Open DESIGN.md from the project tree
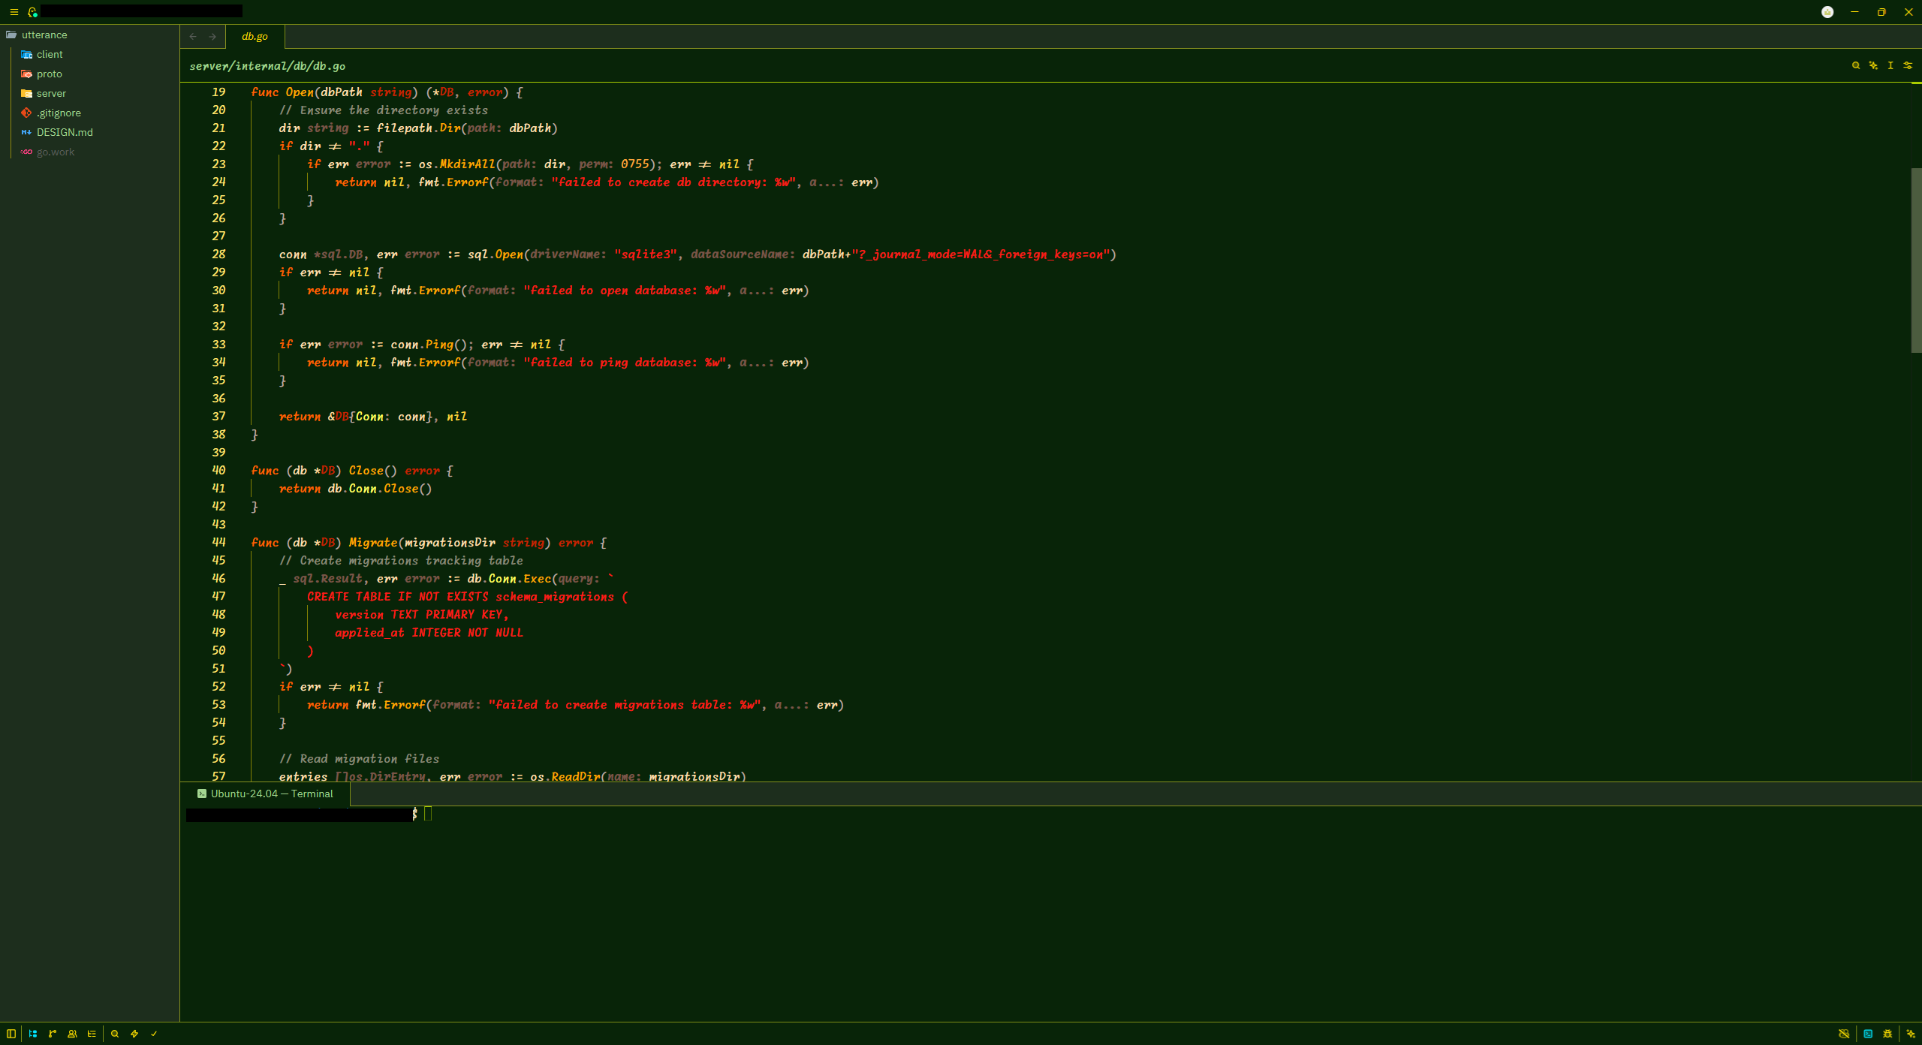This screenshot has height=1045, width=1922. click(89, 132)
